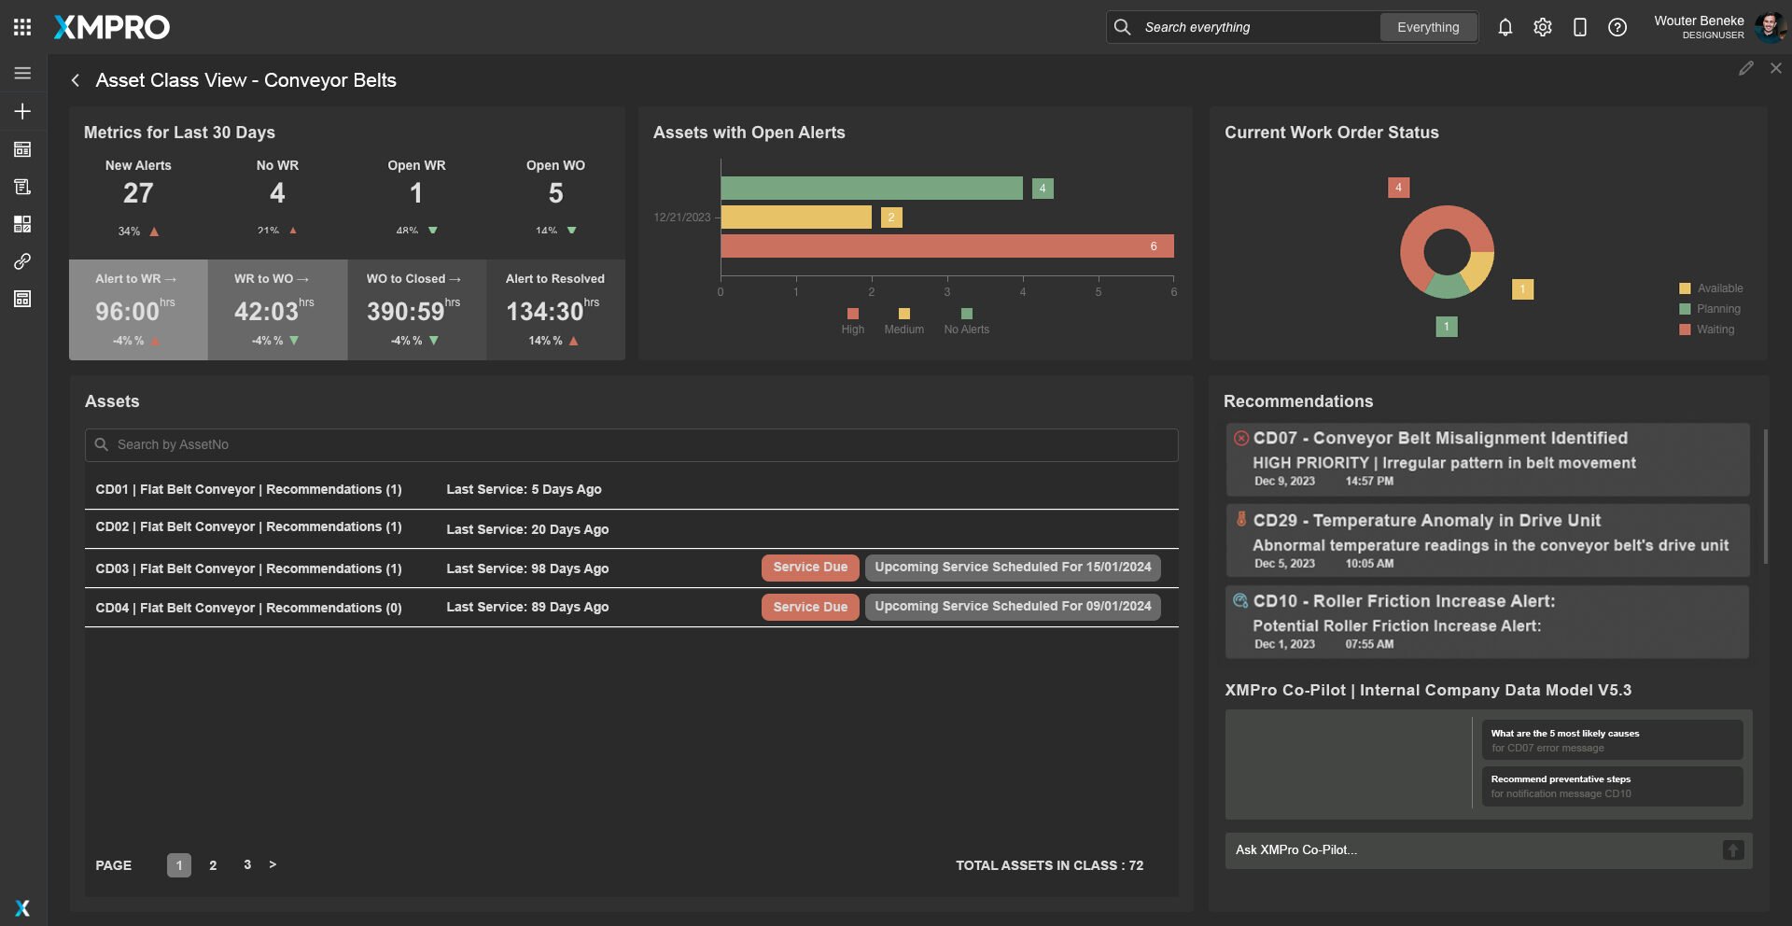The image size is (1792, 926).
Task: Open settings gear in top bar
Action: pos(1542,27)
